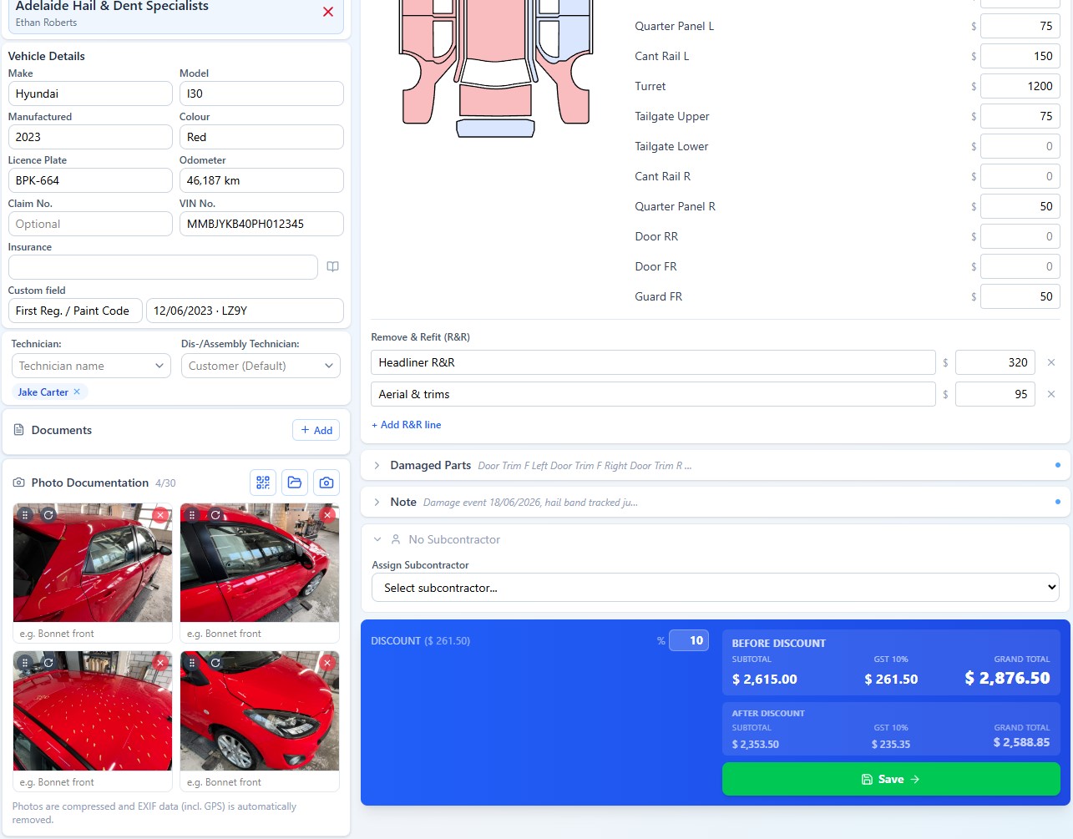Click the camera capture icon

[326, 483]
